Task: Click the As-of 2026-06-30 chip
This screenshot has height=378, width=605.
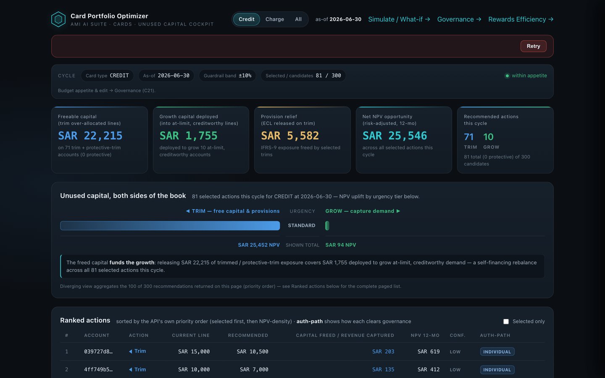Action: [x=166, y=76]
